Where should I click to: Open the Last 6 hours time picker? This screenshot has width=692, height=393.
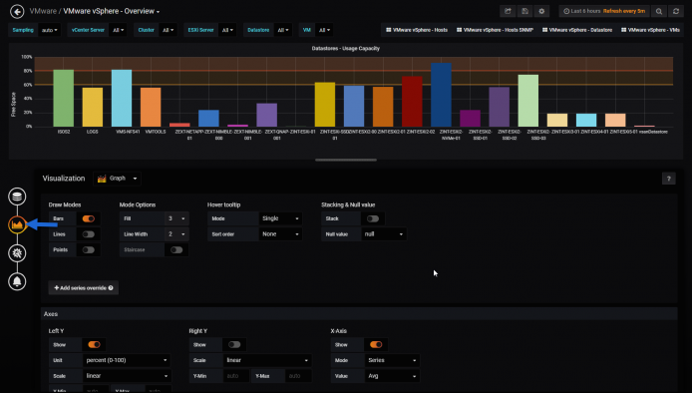tap(604, 11)
